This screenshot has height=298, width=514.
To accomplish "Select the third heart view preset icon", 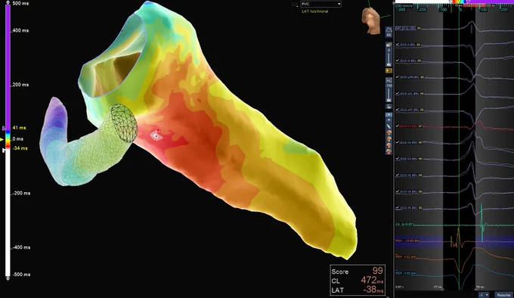I will [x=389, y=145].
